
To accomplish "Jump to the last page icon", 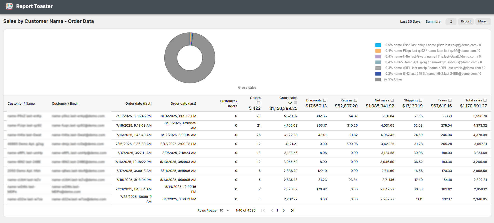I will (x=292, y=211).
